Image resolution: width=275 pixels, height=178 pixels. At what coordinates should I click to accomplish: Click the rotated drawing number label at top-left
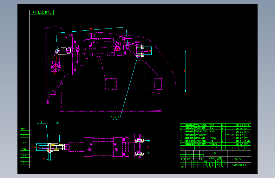coord(42,12)
